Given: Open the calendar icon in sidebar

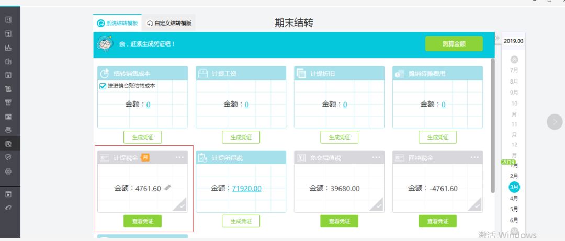Looking at the screenshot, I should 9,75.
